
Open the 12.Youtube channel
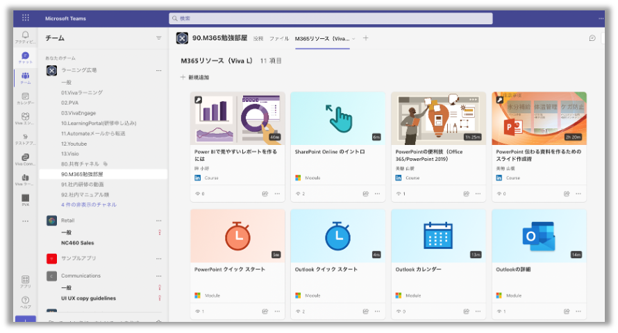pos(74,144)
